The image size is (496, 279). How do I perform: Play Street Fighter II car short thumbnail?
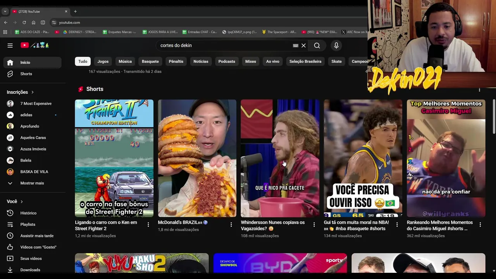[114, 158]
